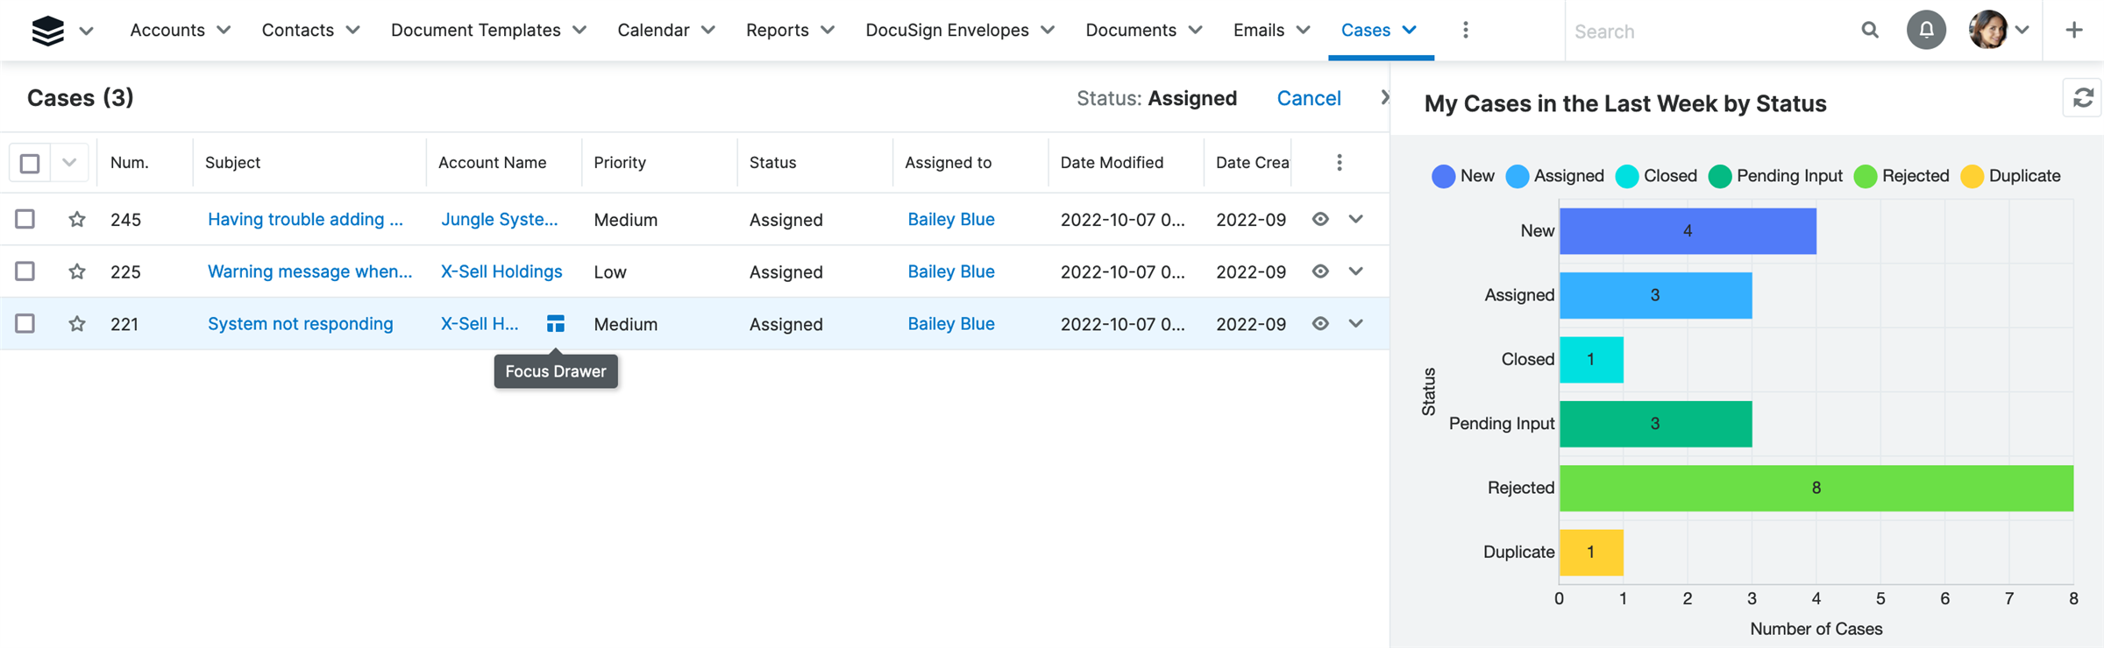The width and height of the screenshot is (2104, 648).
Task: Toggle Rejected legend swatch in chart
Action: pos(1866,177)
